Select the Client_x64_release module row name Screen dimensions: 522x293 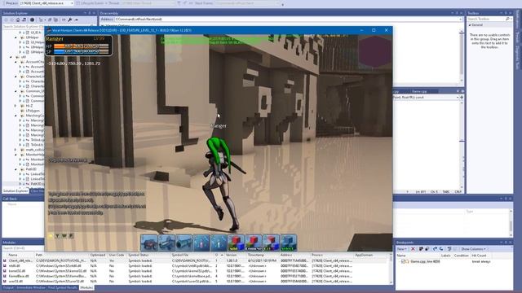[x=20, y=260]
